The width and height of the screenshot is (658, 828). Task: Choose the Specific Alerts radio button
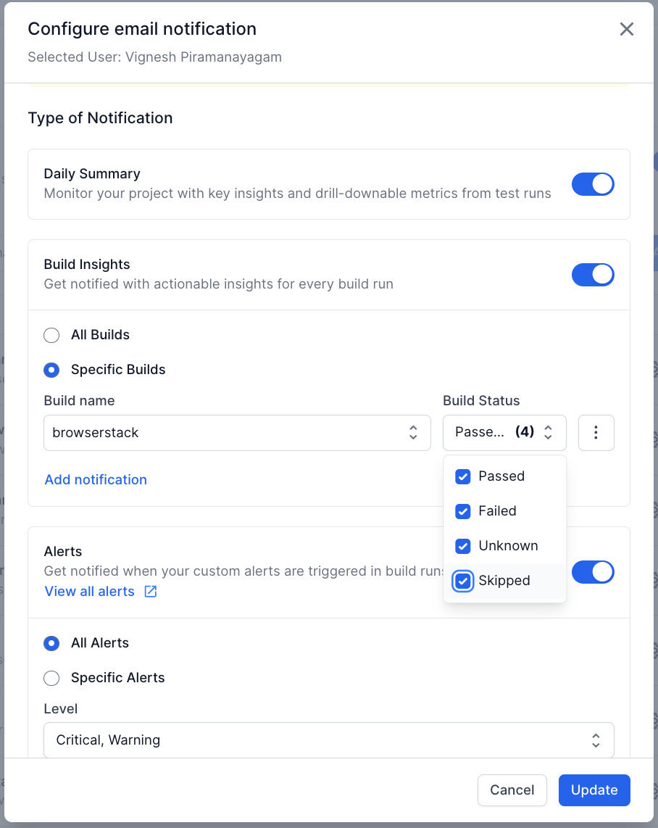pyautogui.click(x=51, y=678)
